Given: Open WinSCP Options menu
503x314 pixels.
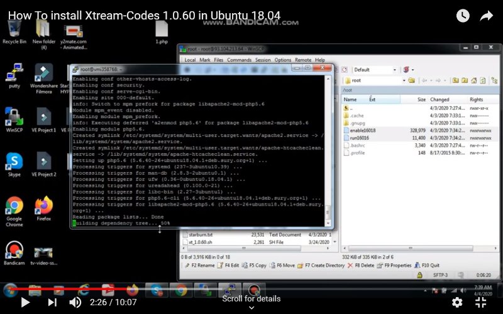Looking at the screenshot, I should pos(282,60).
